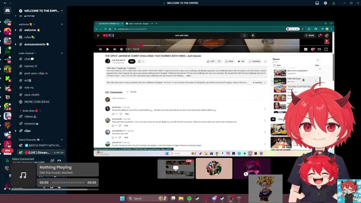Toggle theater mode on the player
Viewport: 361px width, 203px height.
coord(319,49)
